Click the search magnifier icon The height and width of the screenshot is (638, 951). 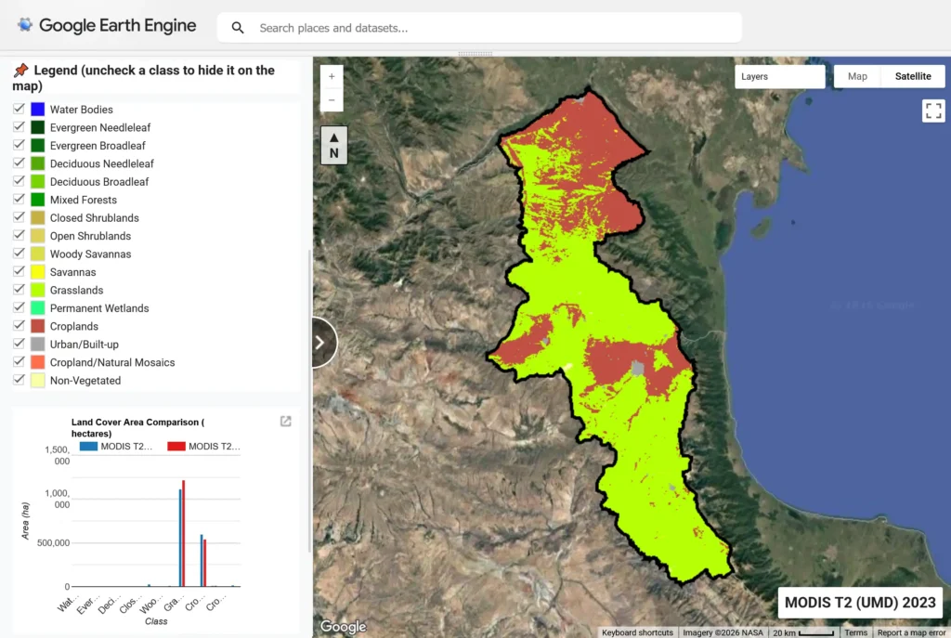[238, 28]
